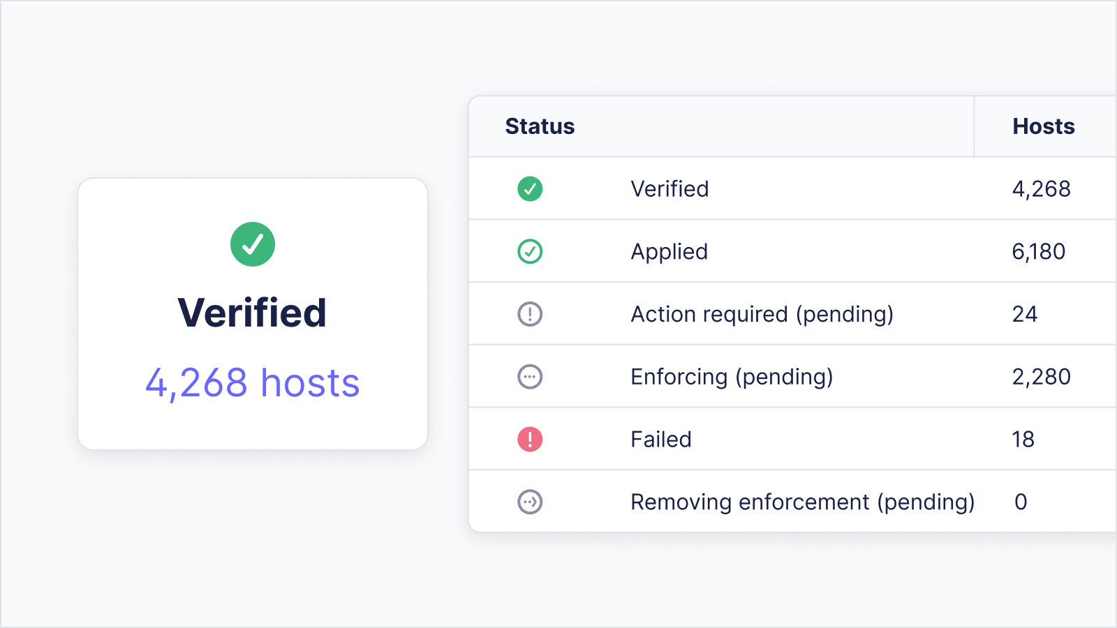1117x628 pixels.
Task: Select the Removing enforcement (pending) label
Action: point(802,502)
